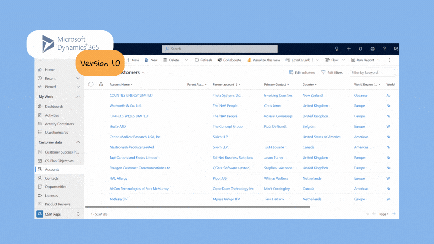This screenshot has width=434, height=244.
Task: Open COUNTIES ENERGY LIMITED account
Action: tap(131, 95)
